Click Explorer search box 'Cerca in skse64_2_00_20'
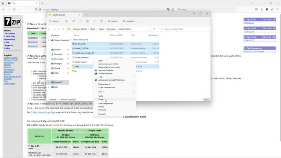281x158 pixels. 184,29
